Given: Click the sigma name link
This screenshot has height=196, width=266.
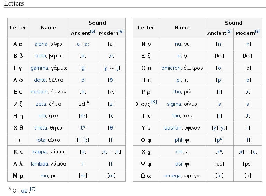Looking at the screenshot, I should [174, 104].
